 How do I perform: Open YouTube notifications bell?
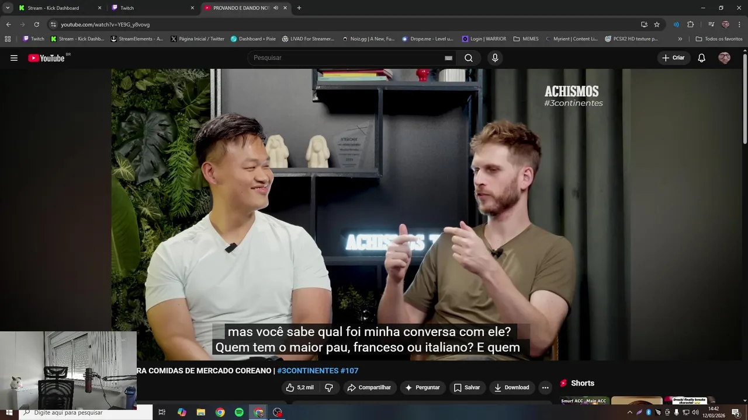pos(702,58)
